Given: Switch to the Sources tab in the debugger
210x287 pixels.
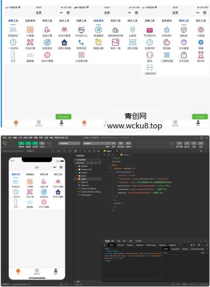Looking at the screenshot, I should click(x=130, y=245).
